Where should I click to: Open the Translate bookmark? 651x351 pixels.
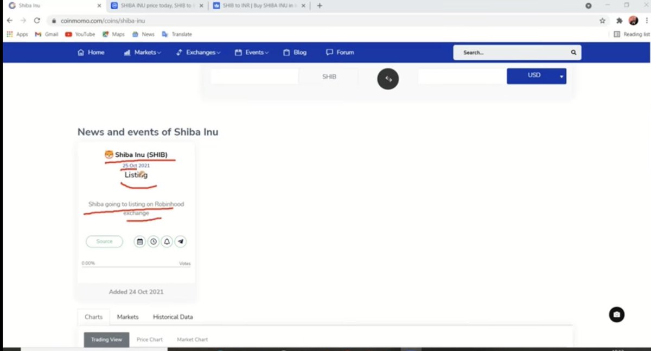click(x=177, y=34)
